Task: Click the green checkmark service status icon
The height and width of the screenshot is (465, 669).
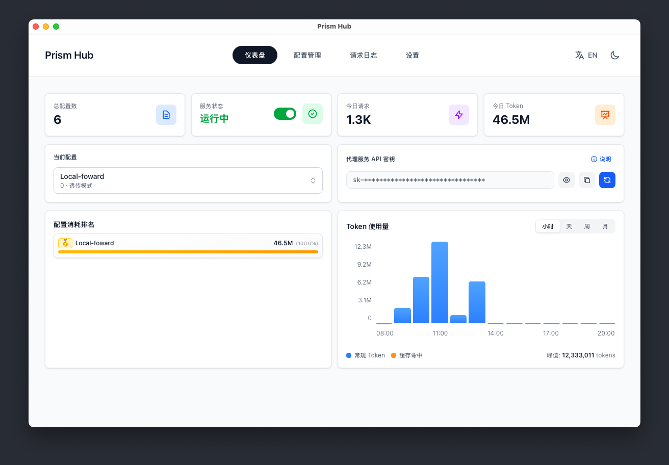Action: (312, 114)
